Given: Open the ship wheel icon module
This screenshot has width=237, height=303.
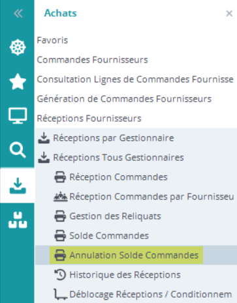Looking at the screenshot, I should 18,47.
